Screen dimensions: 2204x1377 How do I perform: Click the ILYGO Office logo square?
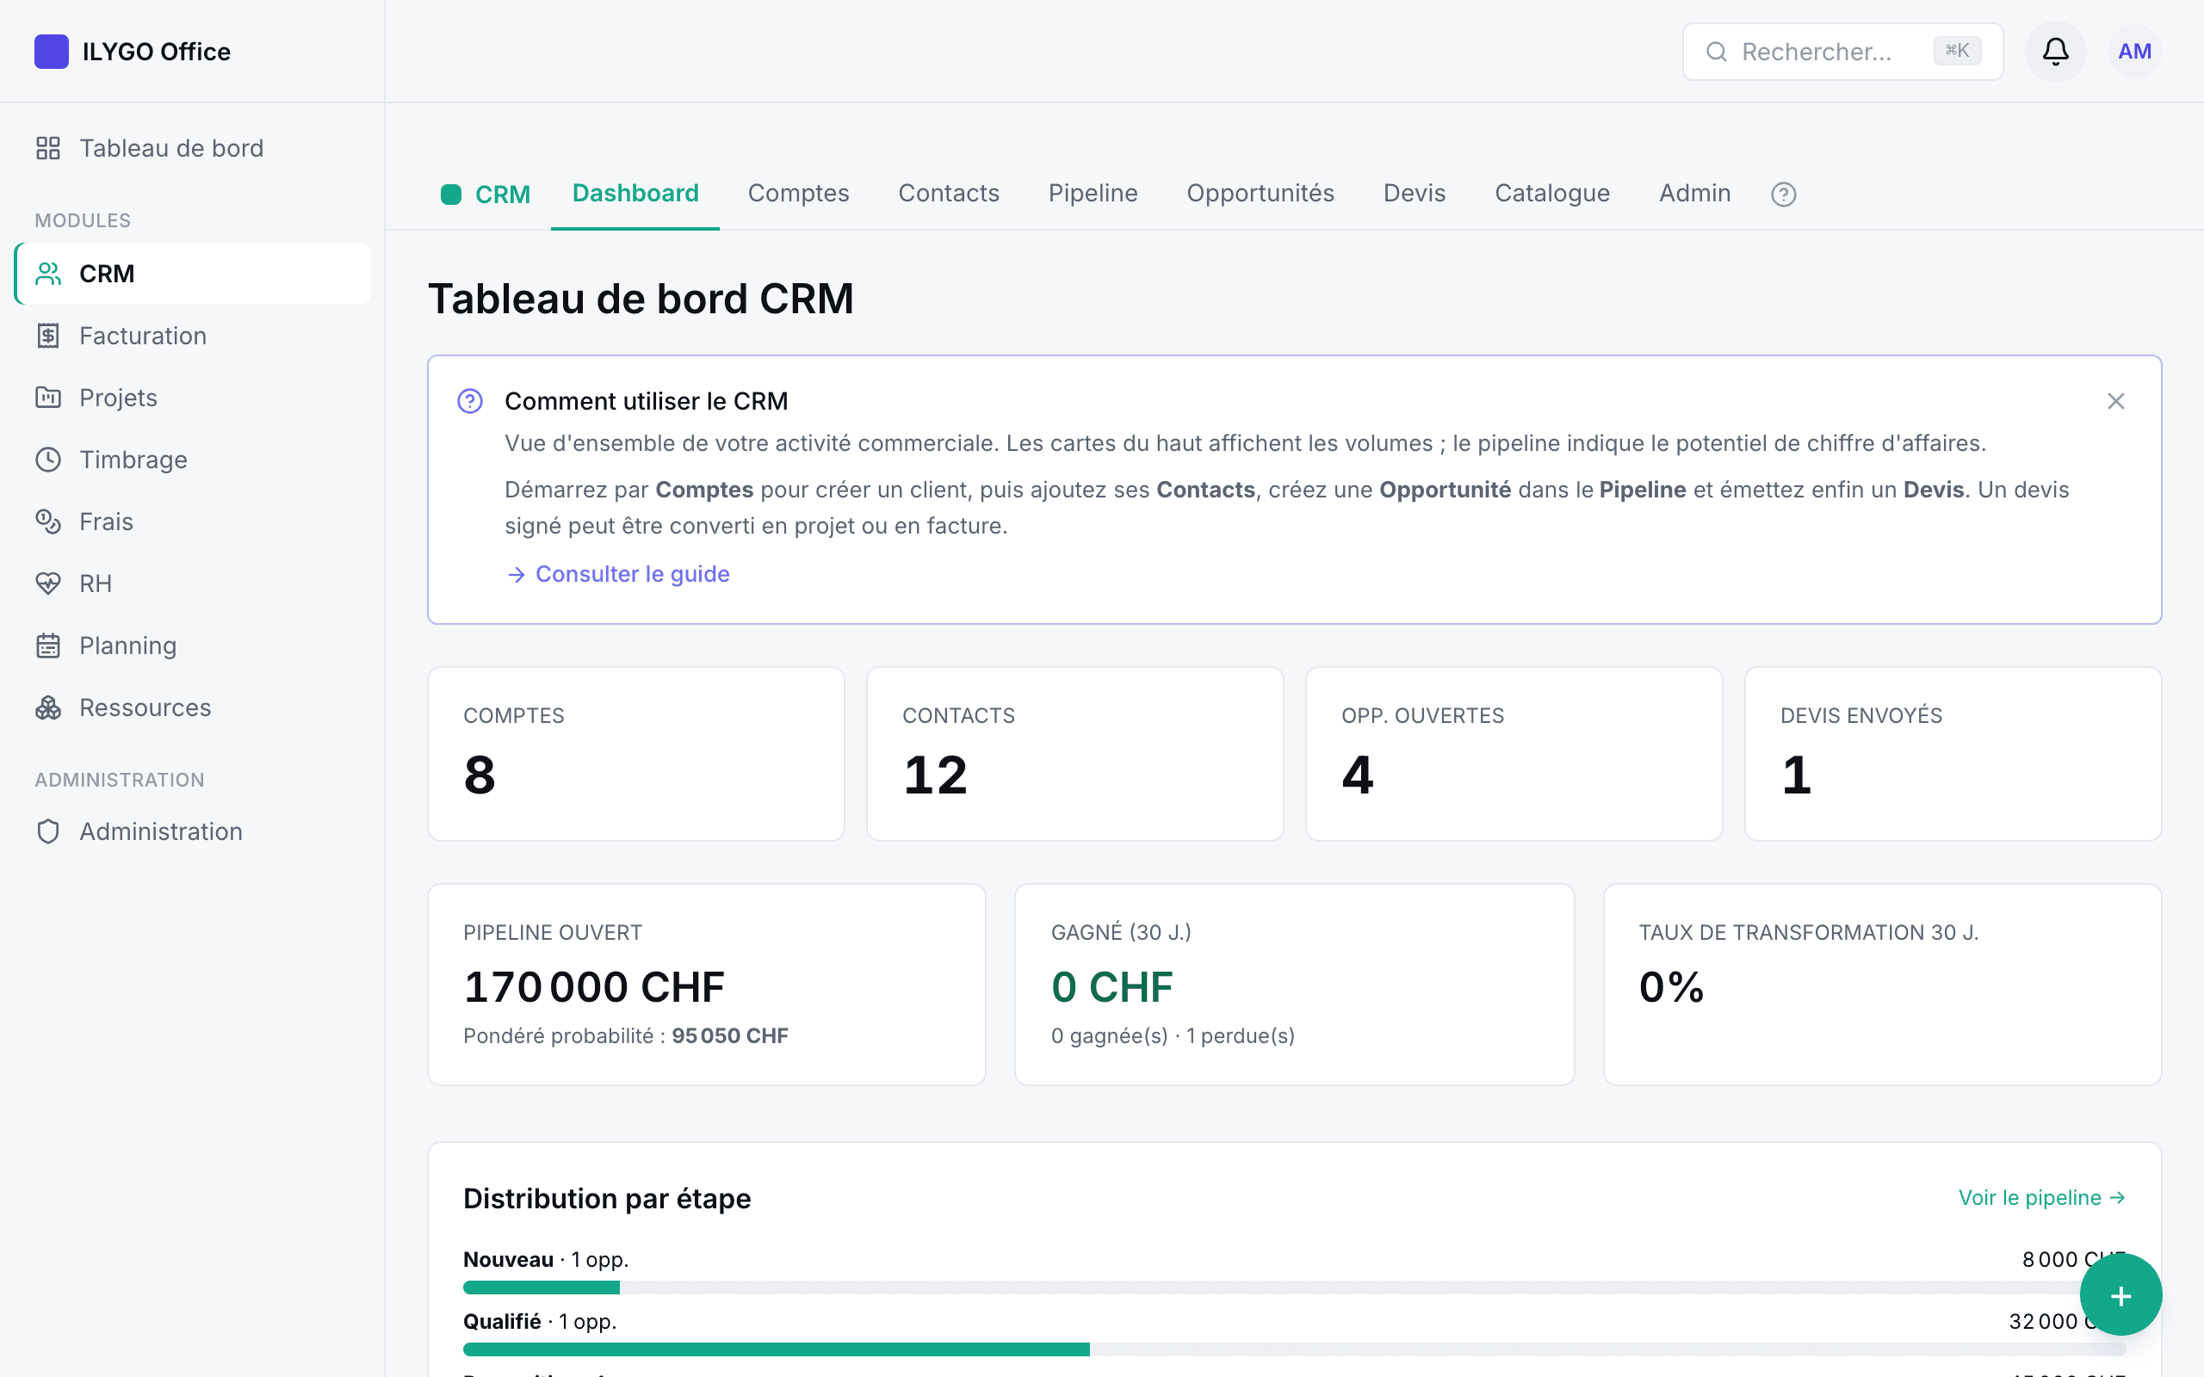pyautogui.click(x=51, y=51)
